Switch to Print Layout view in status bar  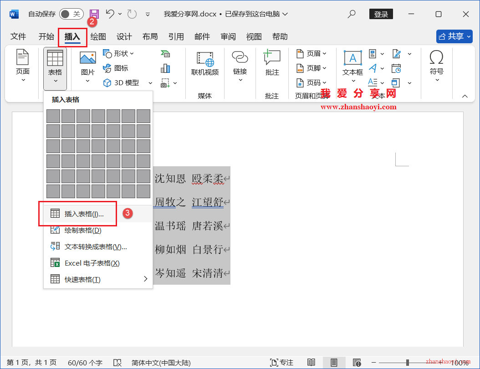(x=334, y=363)
